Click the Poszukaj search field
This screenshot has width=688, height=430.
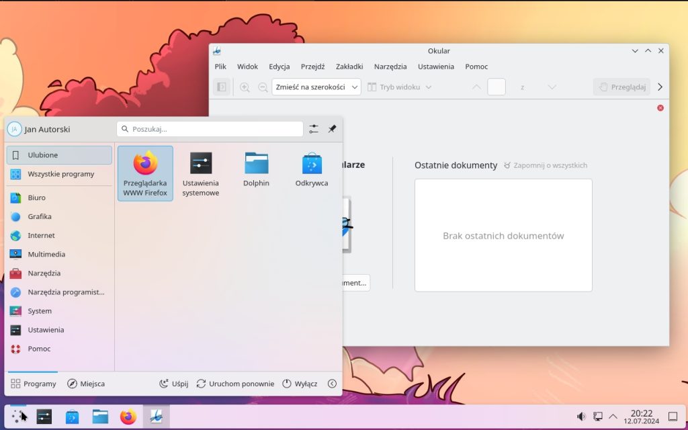click(210, 129)
